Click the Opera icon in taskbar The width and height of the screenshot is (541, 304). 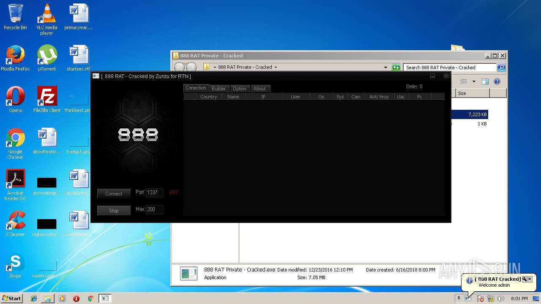[76, 299]
